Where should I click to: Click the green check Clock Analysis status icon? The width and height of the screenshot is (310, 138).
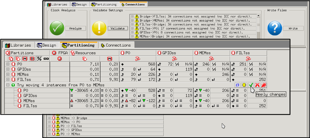point(57,28)
